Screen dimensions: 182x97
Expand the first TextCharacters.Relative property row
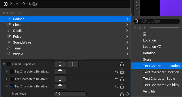(x=7, y=71)
